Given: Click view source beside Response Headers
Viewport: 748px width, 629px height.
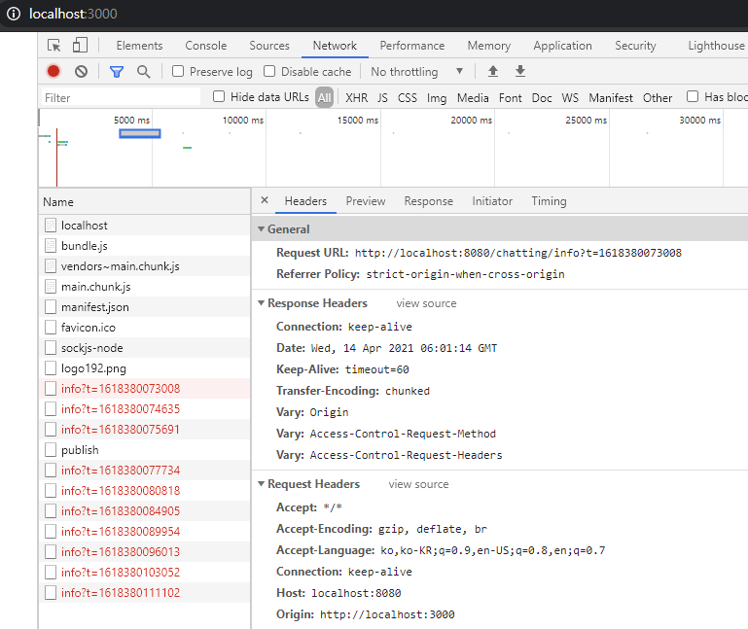Looking at the screenshot, I should pyautogui.click(x=426, y=303).
